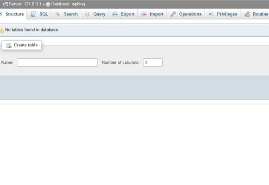Click the Import tab's icon
The height and width of the screenshot is (185, 269).
click(x=144, y=14)
